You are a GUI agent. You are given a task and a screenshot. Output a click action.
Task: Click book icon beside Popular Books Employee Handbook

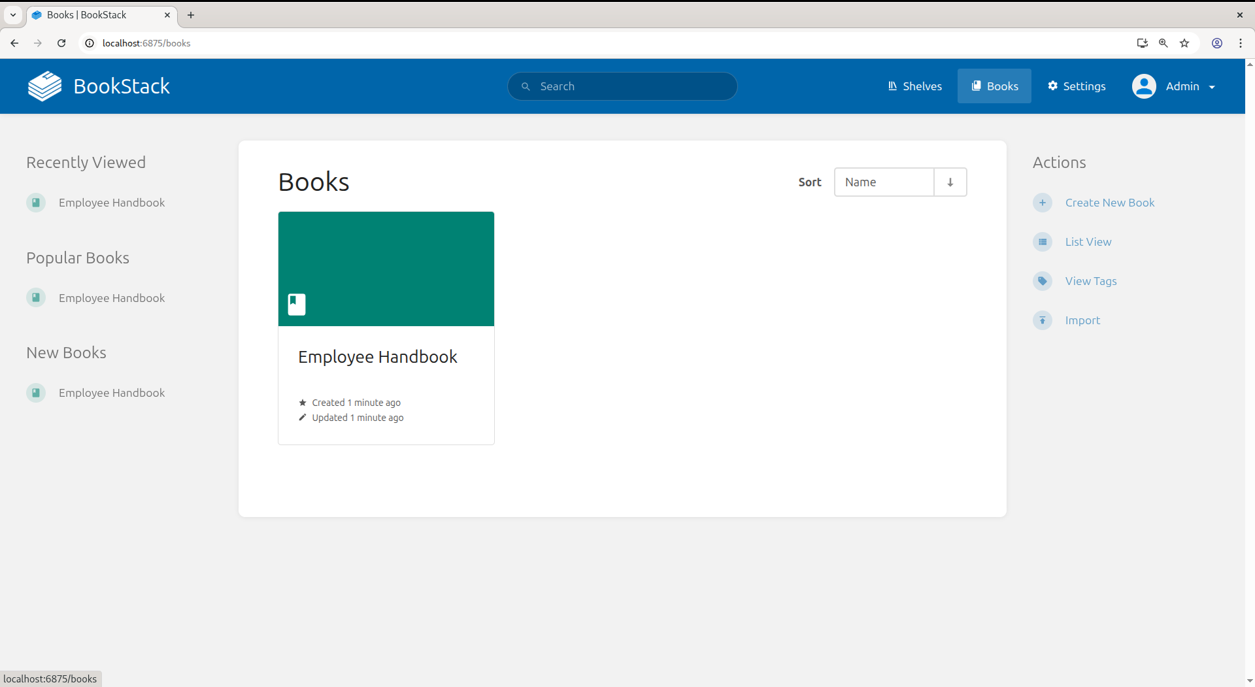coord(36,298)
